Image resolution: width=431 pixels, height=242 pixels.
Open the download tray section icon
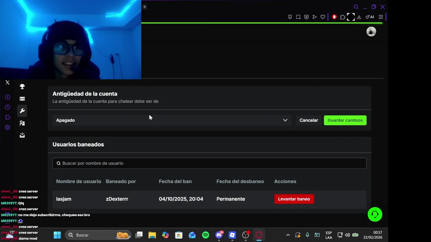coord(22,135)
